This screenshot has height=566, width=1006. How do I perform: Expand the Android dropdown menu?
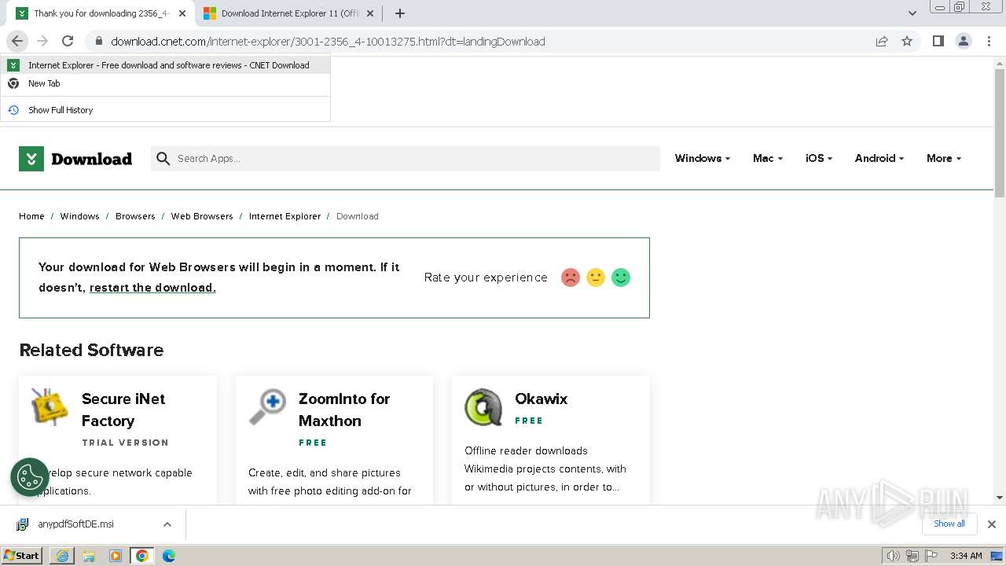tap(879, 158)
